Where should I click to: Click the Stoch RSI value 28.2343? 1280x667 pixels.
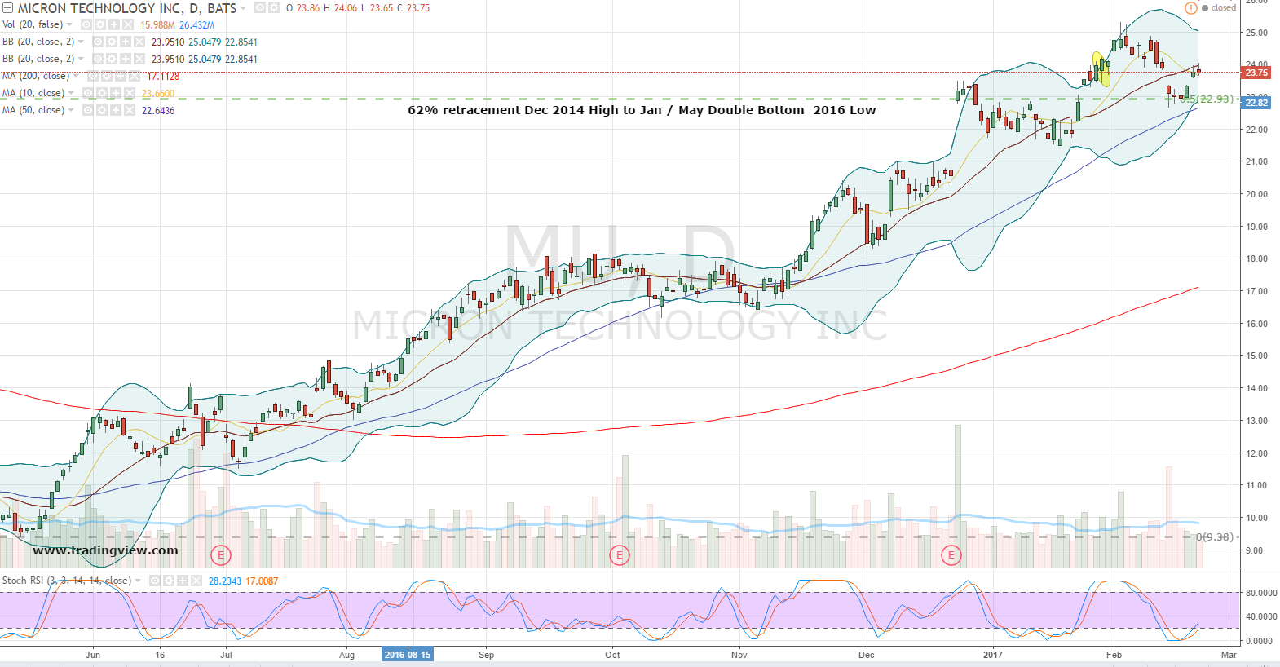click(x=225, y=581)
